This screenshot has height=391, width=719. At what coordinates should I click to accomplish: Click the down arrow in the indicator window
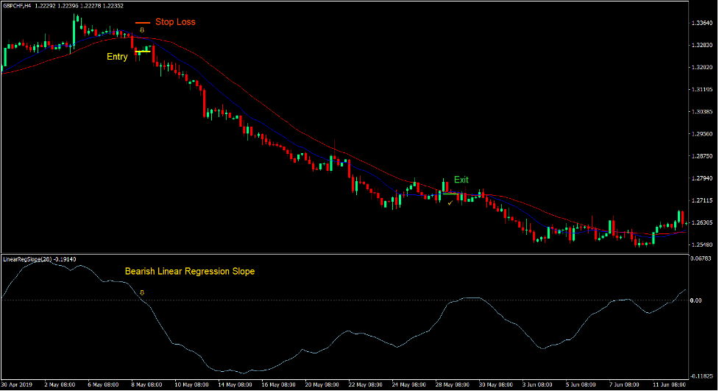click(142, 293)
